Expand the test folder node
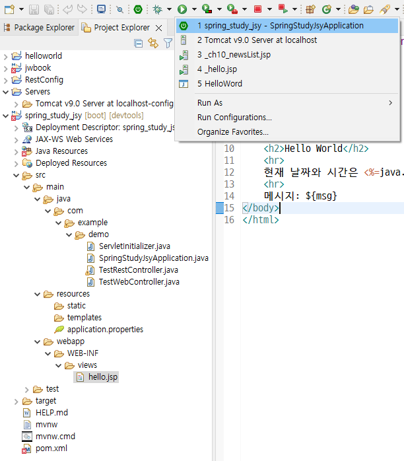Viewport: 404px width, 461px height. click(x=27, y=390)
